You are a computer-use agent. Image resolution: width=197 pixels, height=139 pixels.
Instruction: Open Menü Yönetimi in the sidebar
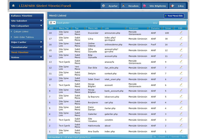[20, 52]
